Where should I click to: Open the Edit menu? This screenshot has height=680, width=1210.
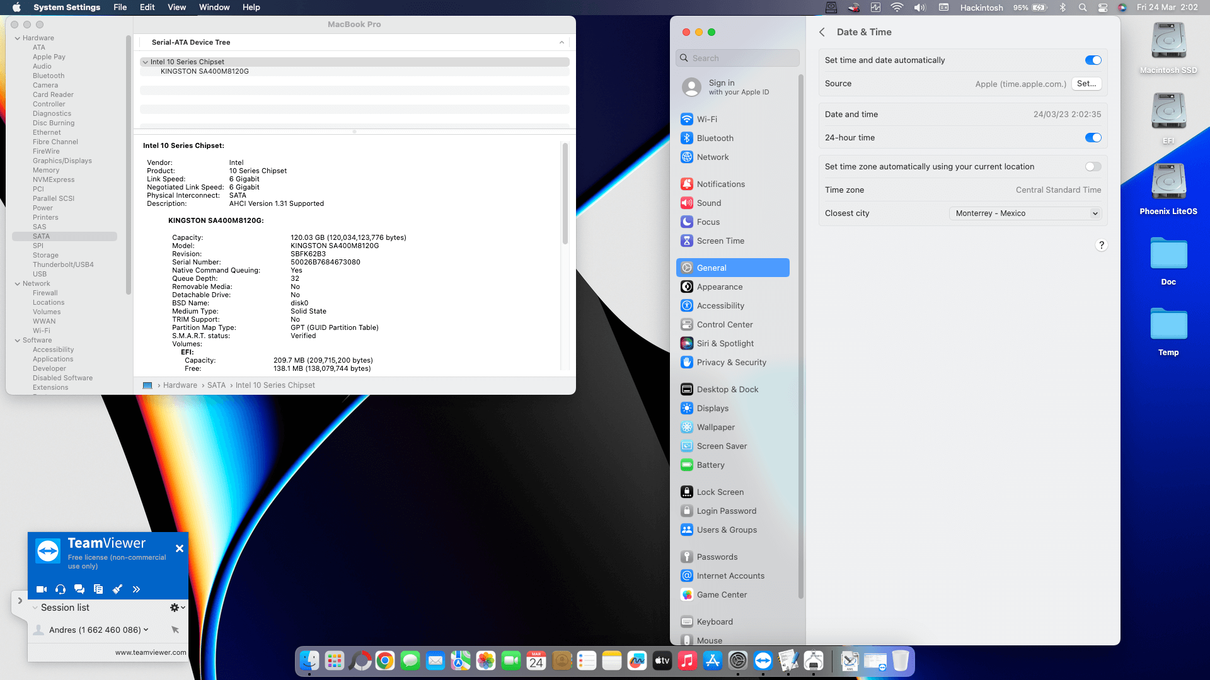pyautogui.click(x=147, y=8)
